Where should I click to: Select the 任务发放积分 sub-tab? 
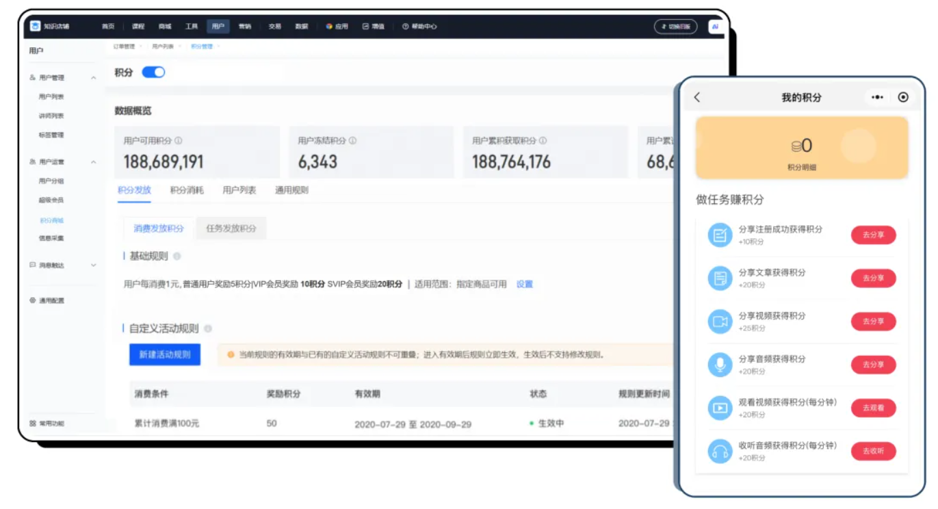pos(231,229)
